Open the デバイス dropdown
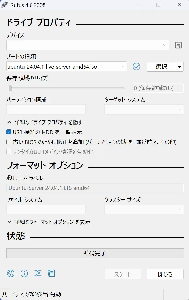 point(87,45)
